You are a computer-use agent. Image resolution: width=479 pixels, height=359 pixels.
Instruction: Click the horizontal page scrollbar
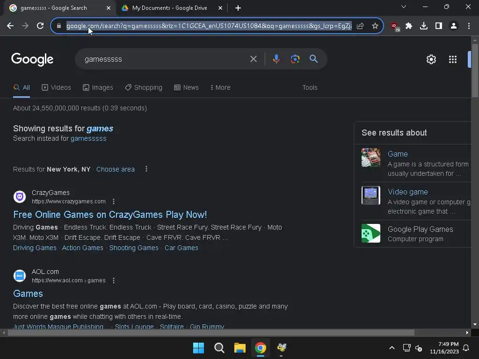pyautogui.click(x=211, y=332)
